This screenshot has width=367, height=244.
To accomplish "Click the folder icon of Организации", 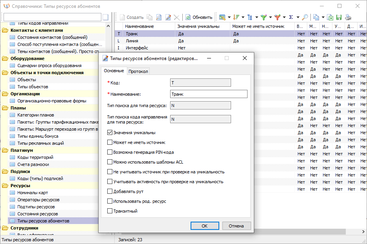I will click(5, 94).
